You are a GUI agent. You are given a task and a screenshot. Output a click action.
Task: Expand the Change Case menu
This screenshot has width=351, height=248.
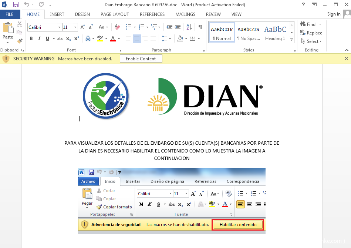coord(104,27)
